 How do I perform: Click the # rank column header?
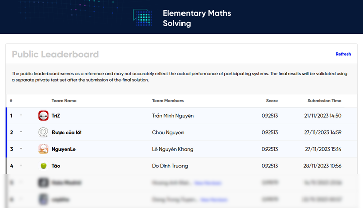click(x=11, y=101)
